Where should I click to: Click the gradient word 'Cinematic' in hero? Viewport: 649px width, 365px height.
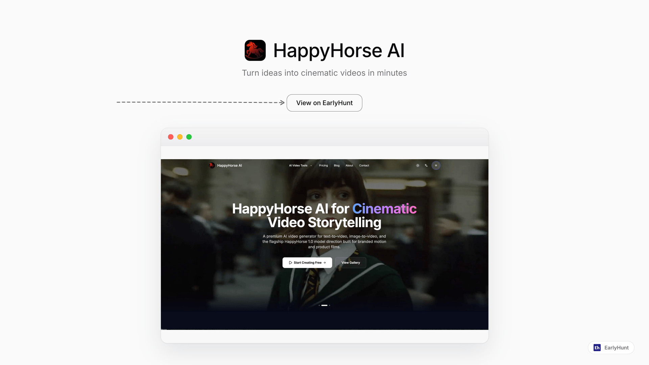[384, 209]
